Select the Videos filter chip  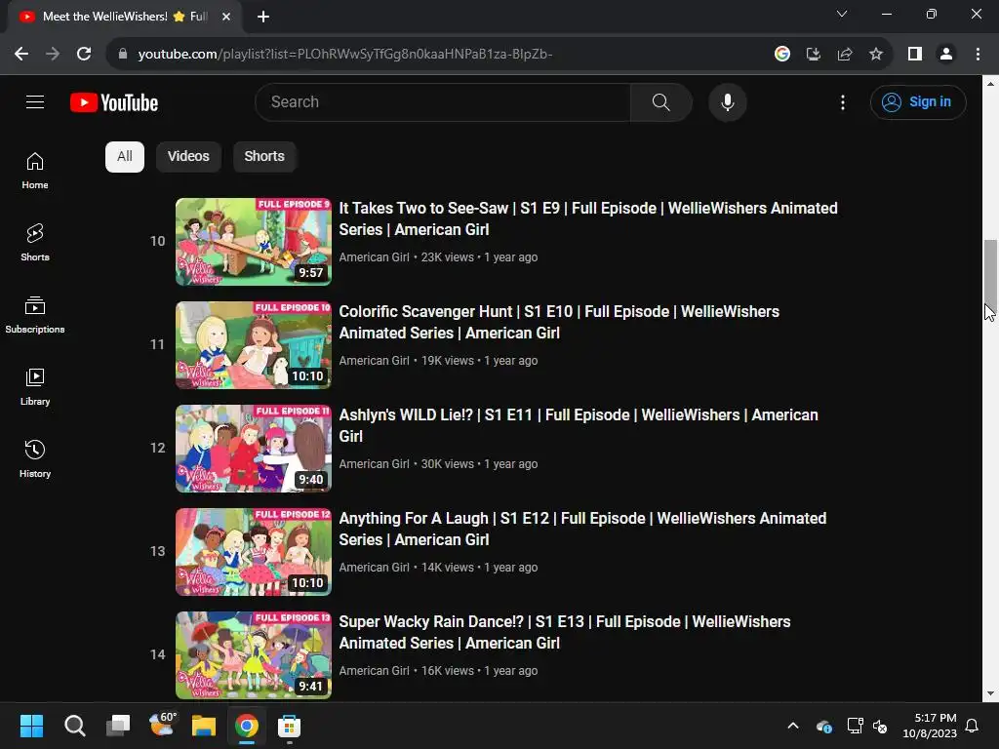tap(188, 157)
